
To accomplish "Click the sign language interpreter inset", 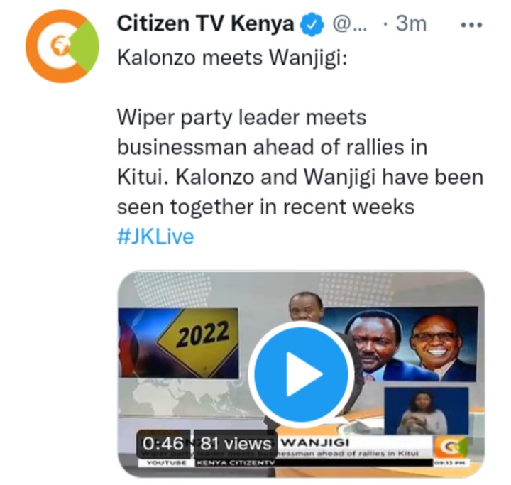I will pyautogui.click(x=427, y=411).
